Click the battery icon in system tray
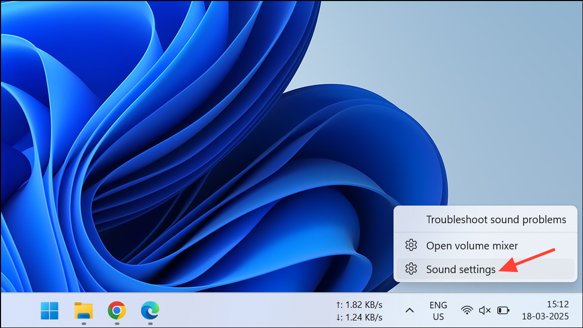 pos(503,310)
